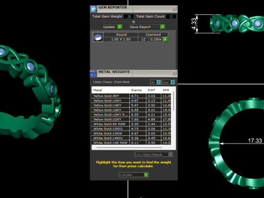Click green arrow on Calculate button

point(146,175)
